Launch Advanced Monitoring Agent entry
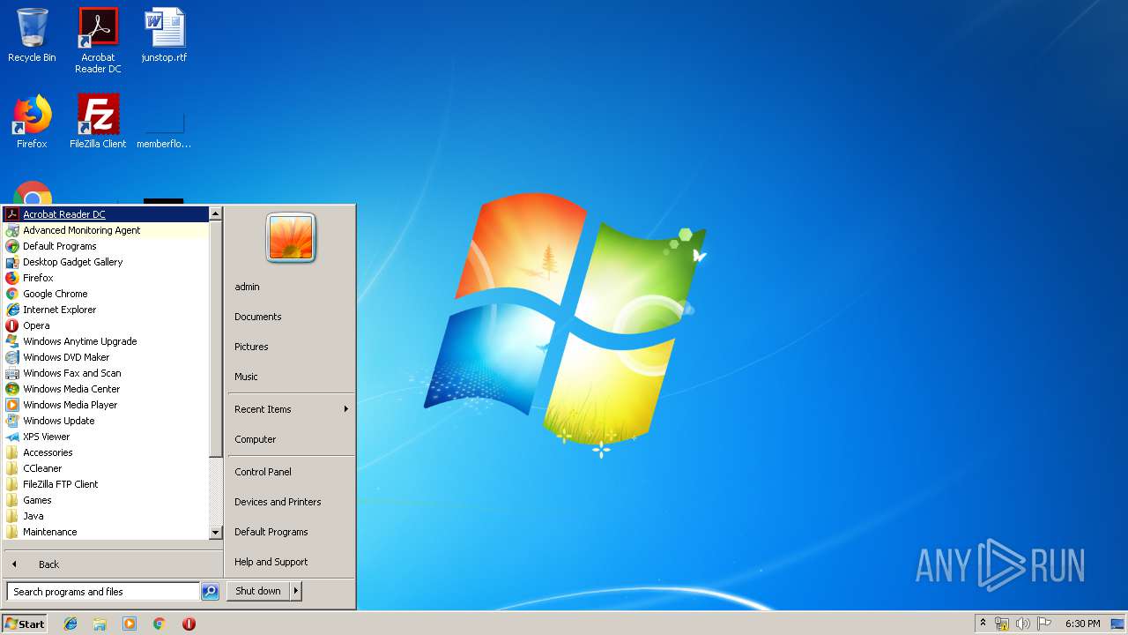1128x635 pixels. pyautogui.click(x=106, y=230)
